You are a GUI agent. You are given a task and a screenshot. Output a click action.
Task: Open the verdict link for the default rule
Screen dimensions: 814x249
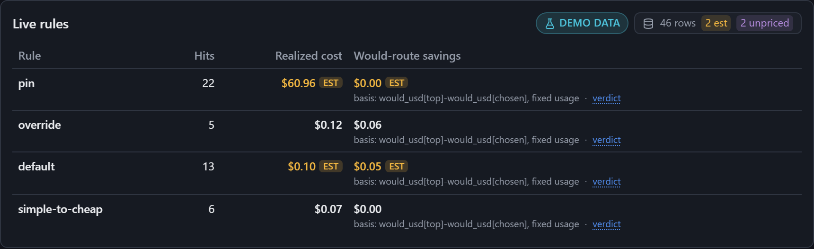(606, 182)
